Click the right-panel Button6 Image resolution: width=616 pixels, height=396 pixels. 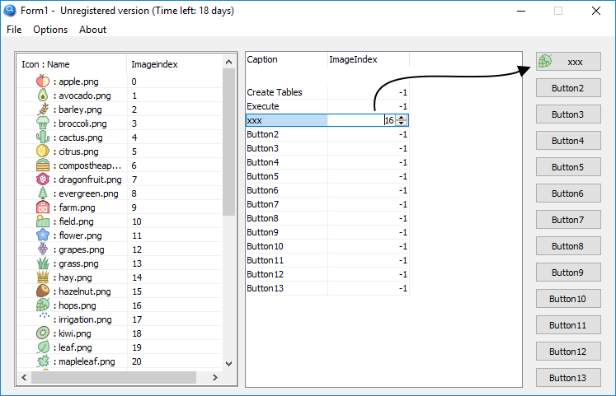pyautogui.click(x=568, y=193)
